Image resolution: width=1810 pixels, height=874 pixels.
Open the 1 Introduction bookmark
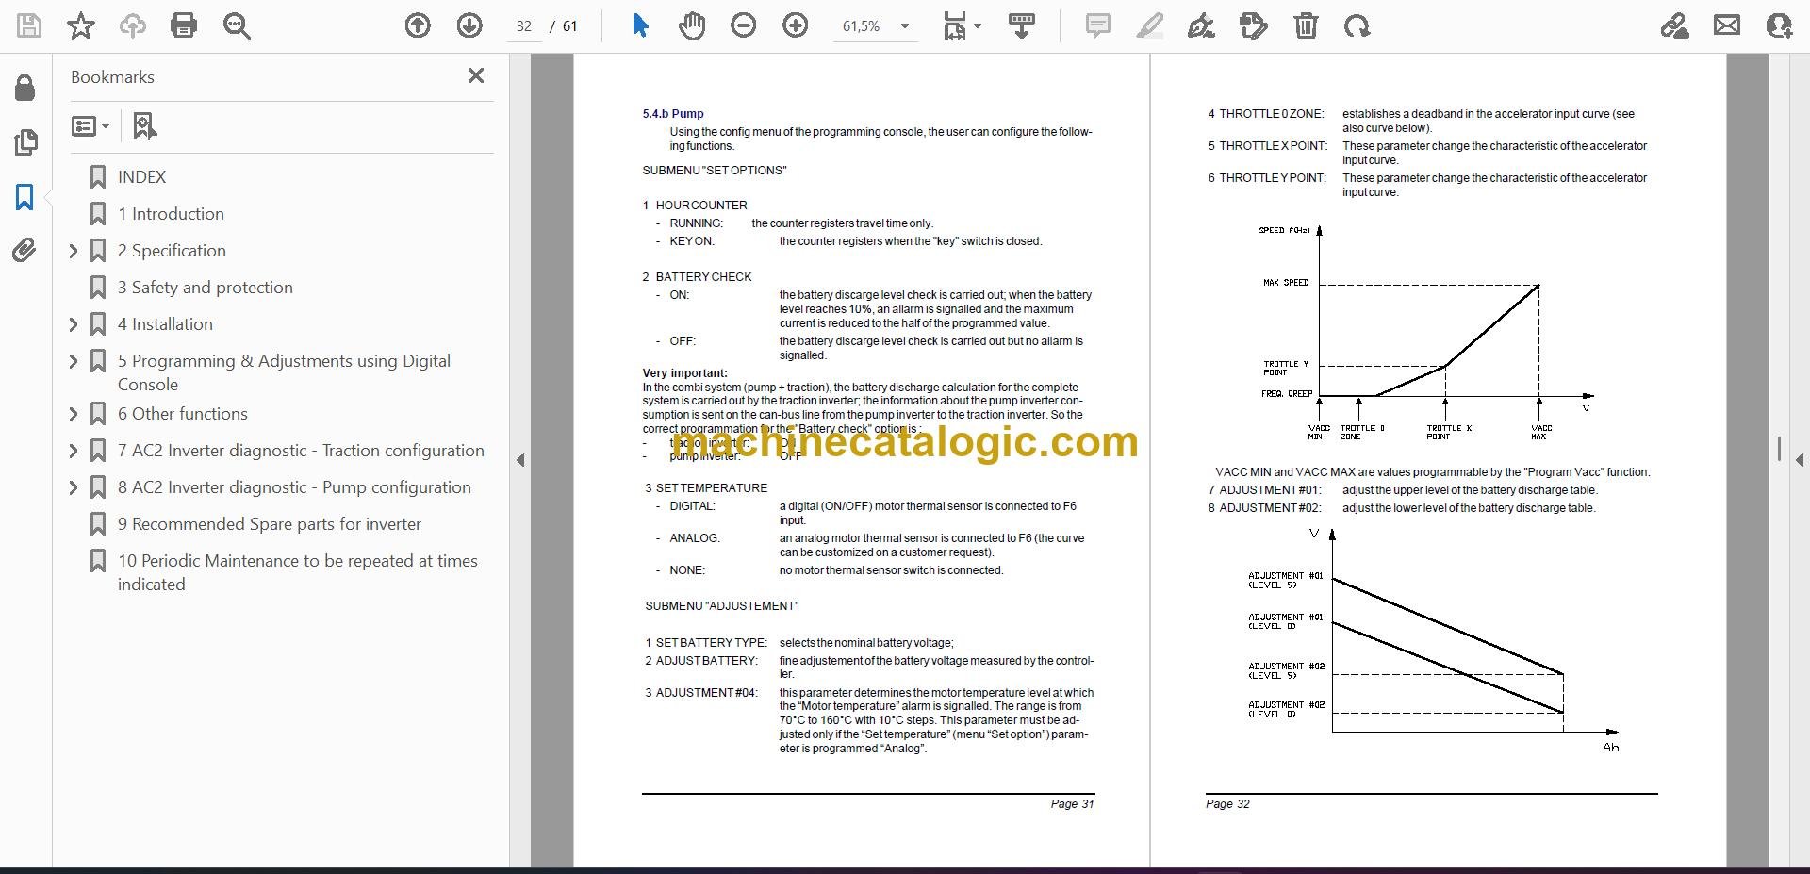pyautogui.click(x=171, y=214)
